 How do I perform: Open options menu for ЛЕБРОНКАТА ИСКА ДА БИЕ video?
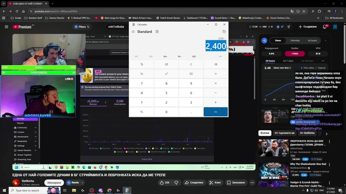[329, 141]
